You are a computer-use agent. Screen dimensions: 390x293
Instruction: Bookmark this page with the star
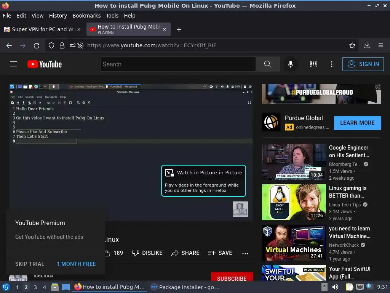coord(352,45)
